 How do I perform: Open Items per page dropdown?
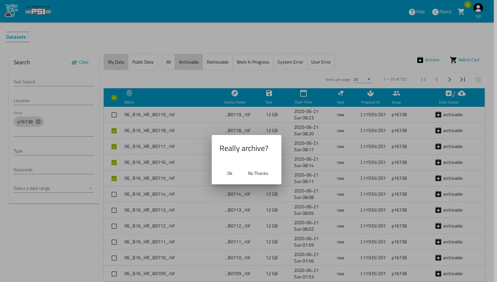[x=362, y=80]
